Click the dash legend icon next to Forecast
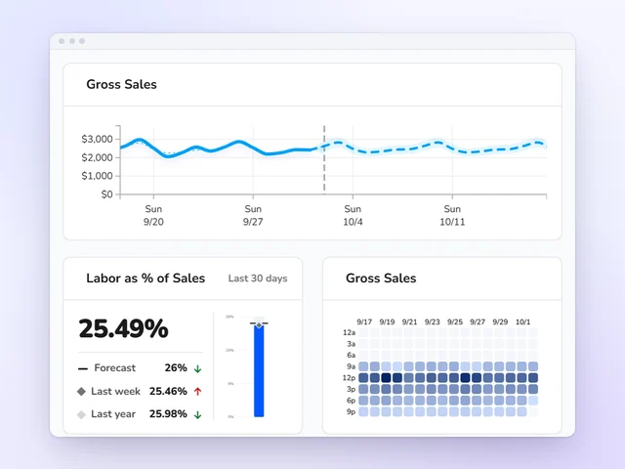The image size is (625, 469). [x=82, y=369]
